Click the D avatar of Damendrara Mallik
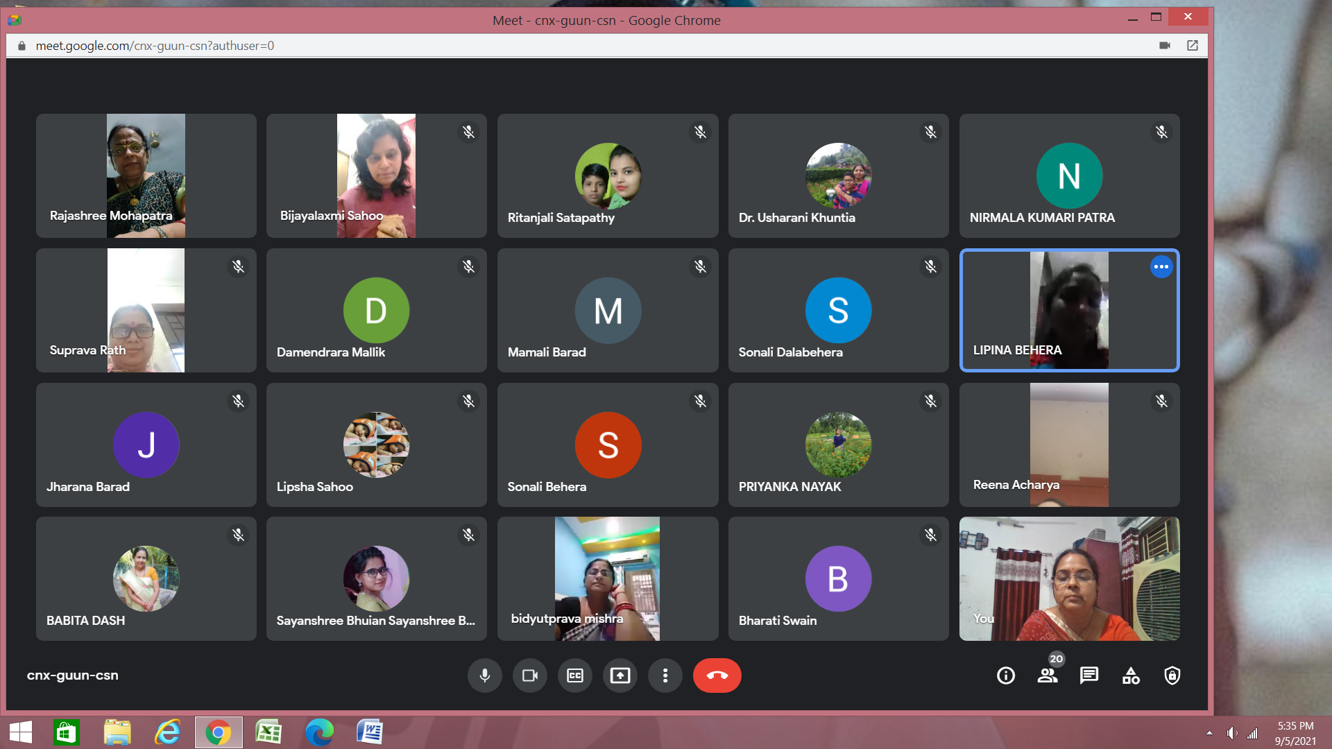 click(376, 310)
